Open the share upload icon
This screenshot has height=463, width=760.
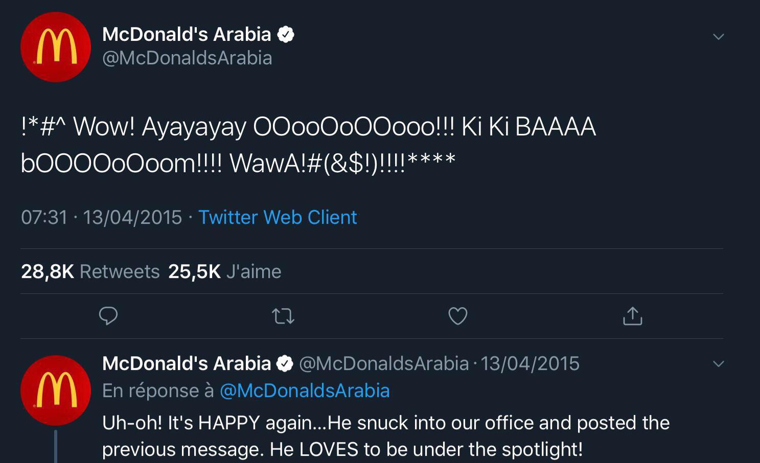point(632,316)
